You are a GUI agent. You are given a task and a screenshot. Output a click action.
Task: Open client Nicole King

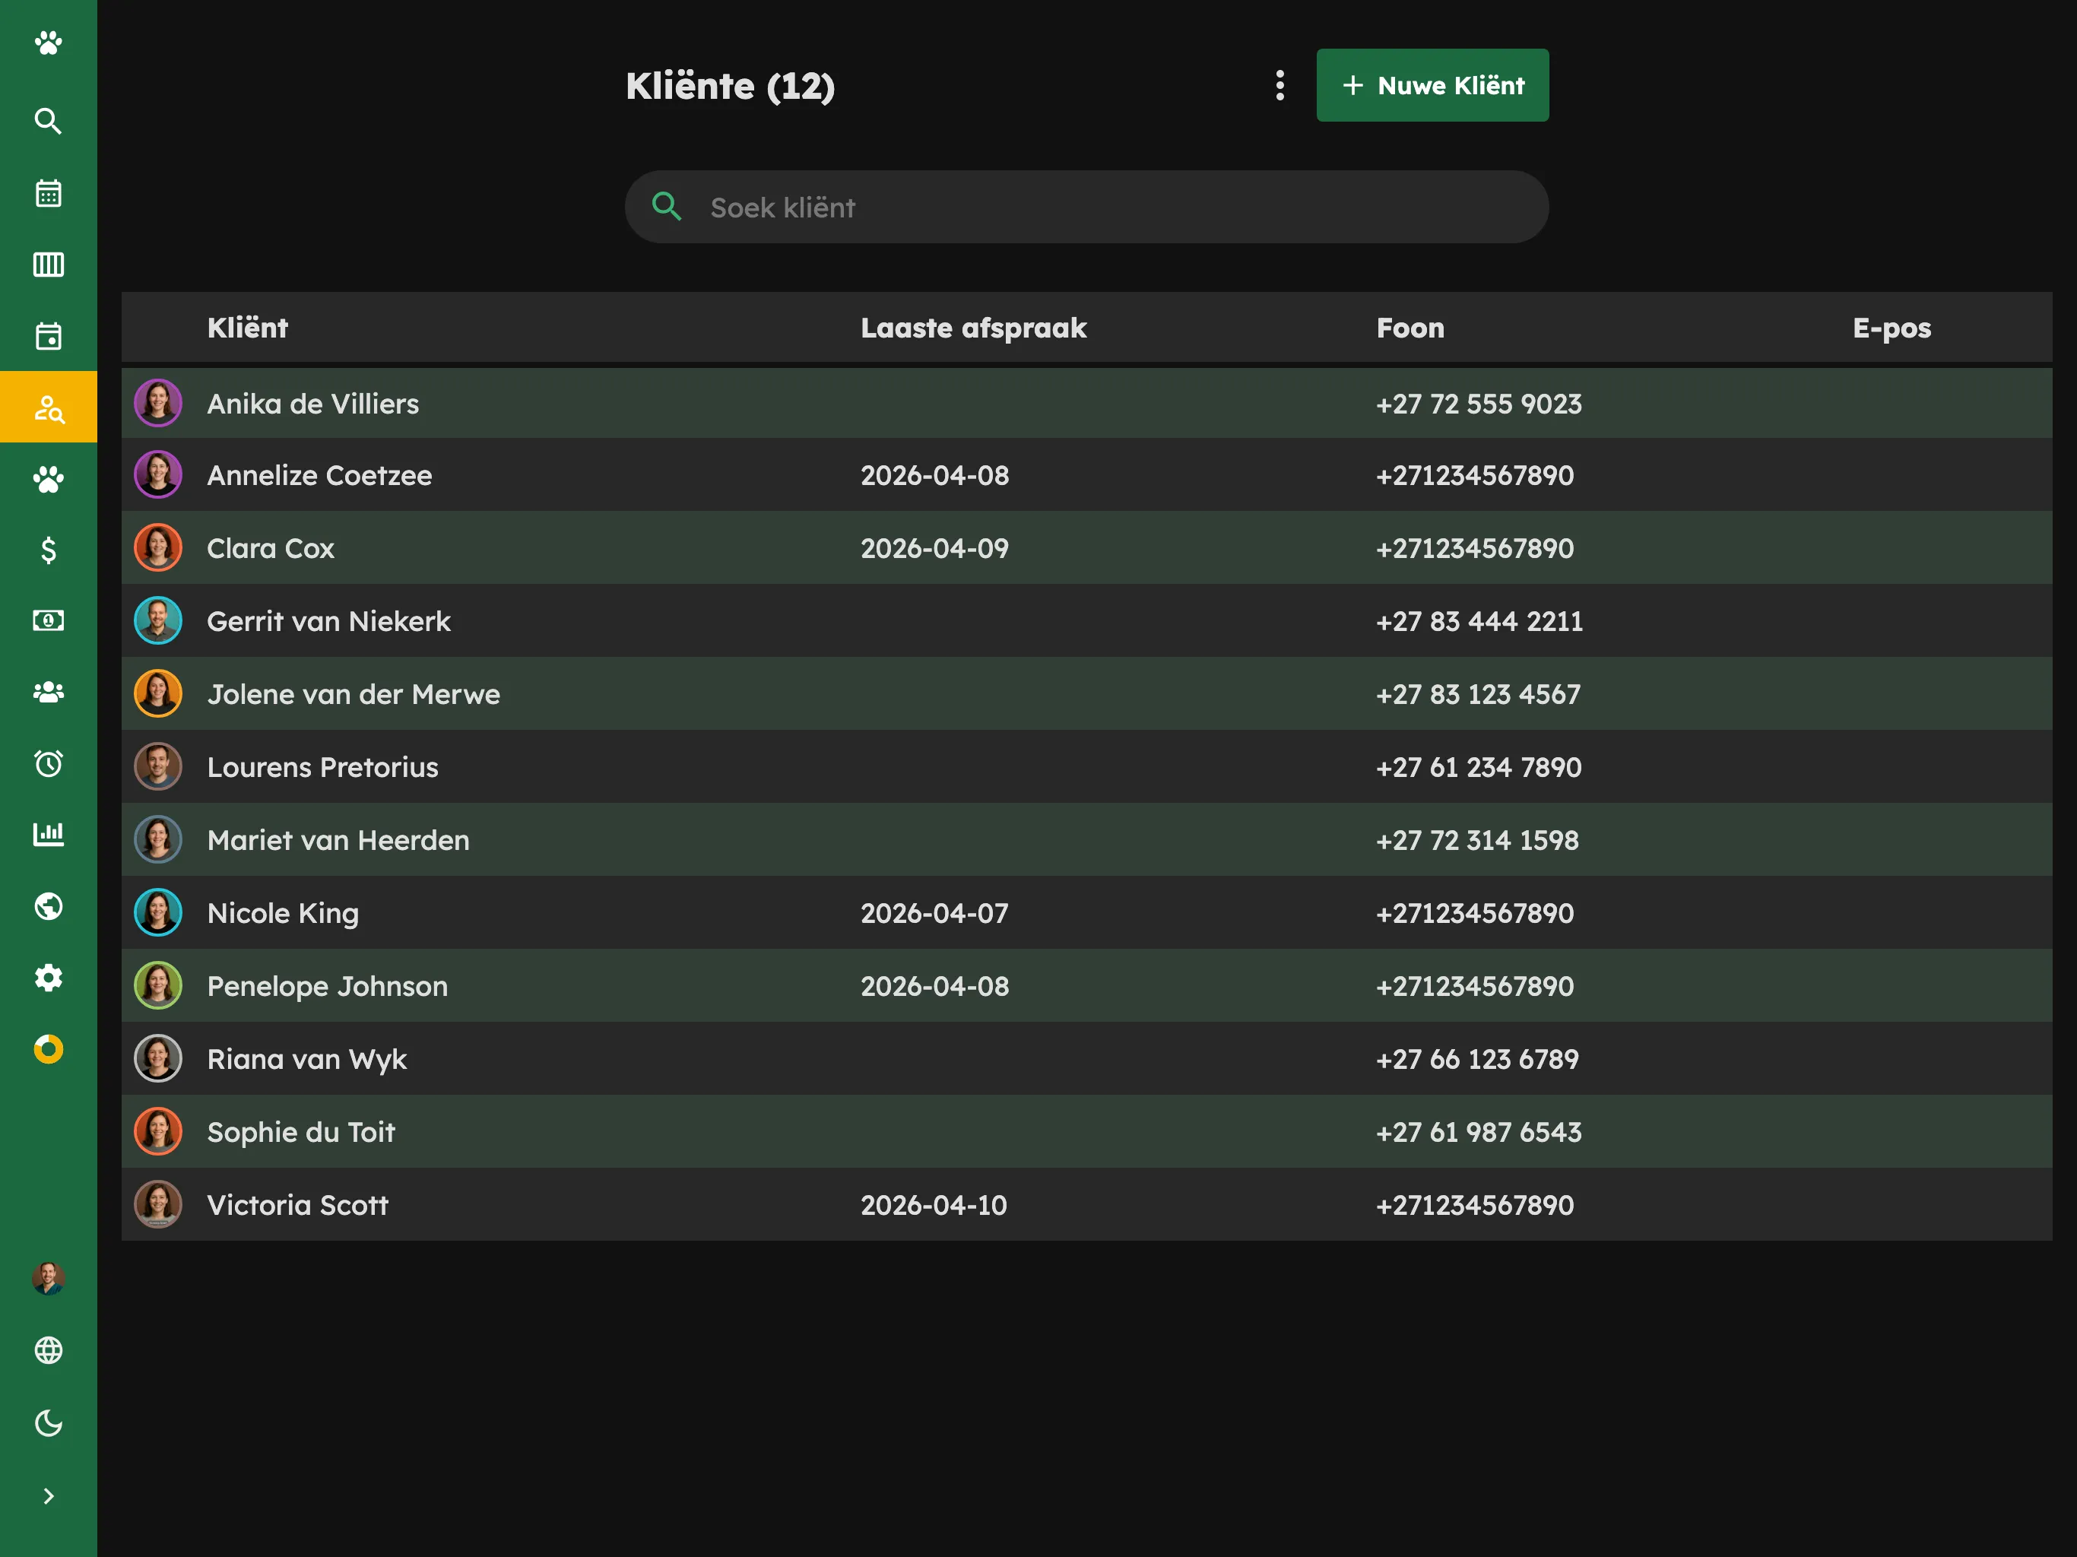click(x=1086, y=914)
